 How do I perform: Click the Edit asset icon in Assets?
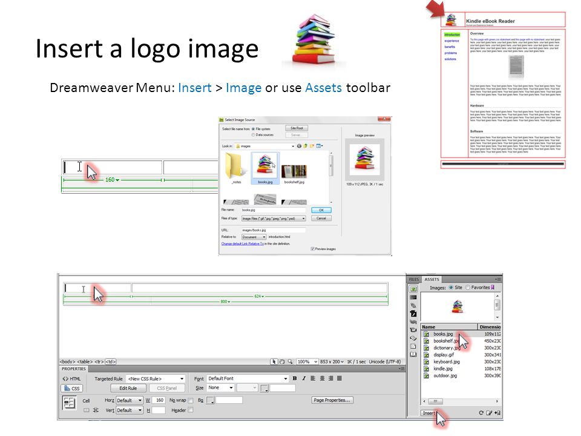coord(489,412)
